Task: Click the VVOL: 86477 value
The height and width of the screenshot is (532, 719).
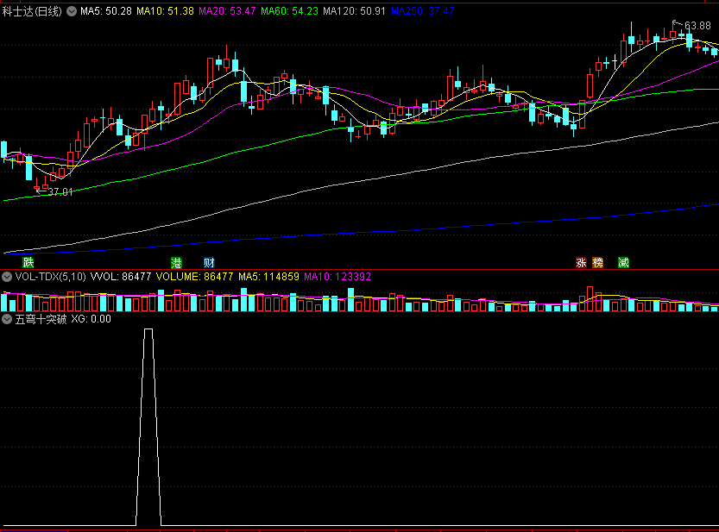Action: [x=121, y=277]
